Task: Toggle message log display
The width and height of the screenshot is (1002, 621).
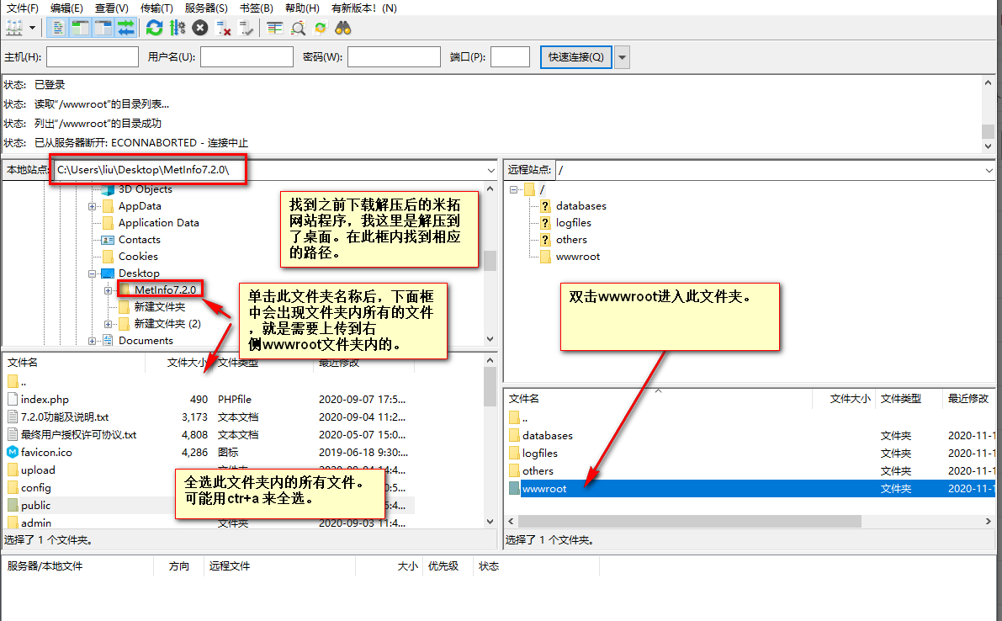Action: (57, 28)
